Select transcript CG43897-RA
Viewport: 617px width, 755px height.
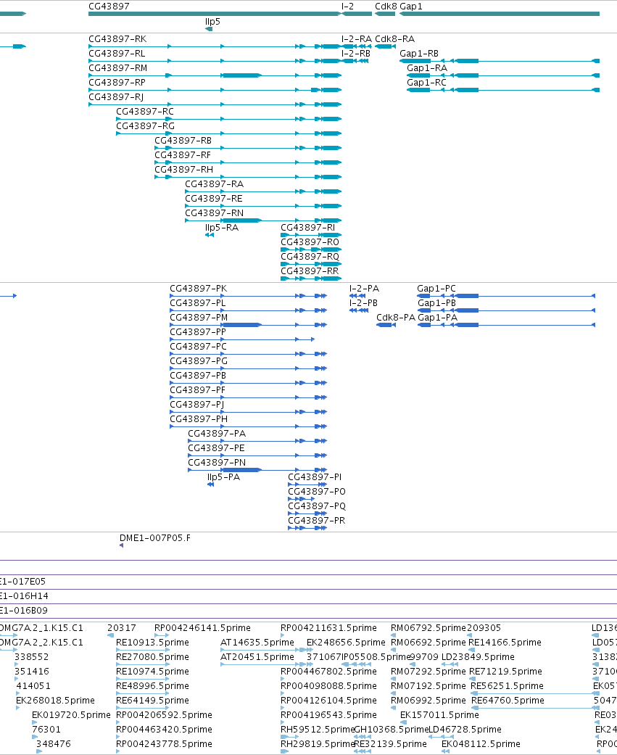point(263,191)
